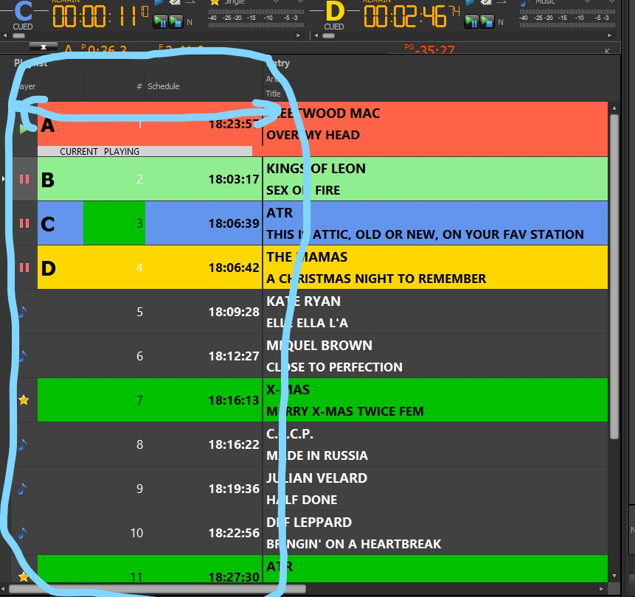Click the music note icon beside Kate Ryan

point(23,312)
